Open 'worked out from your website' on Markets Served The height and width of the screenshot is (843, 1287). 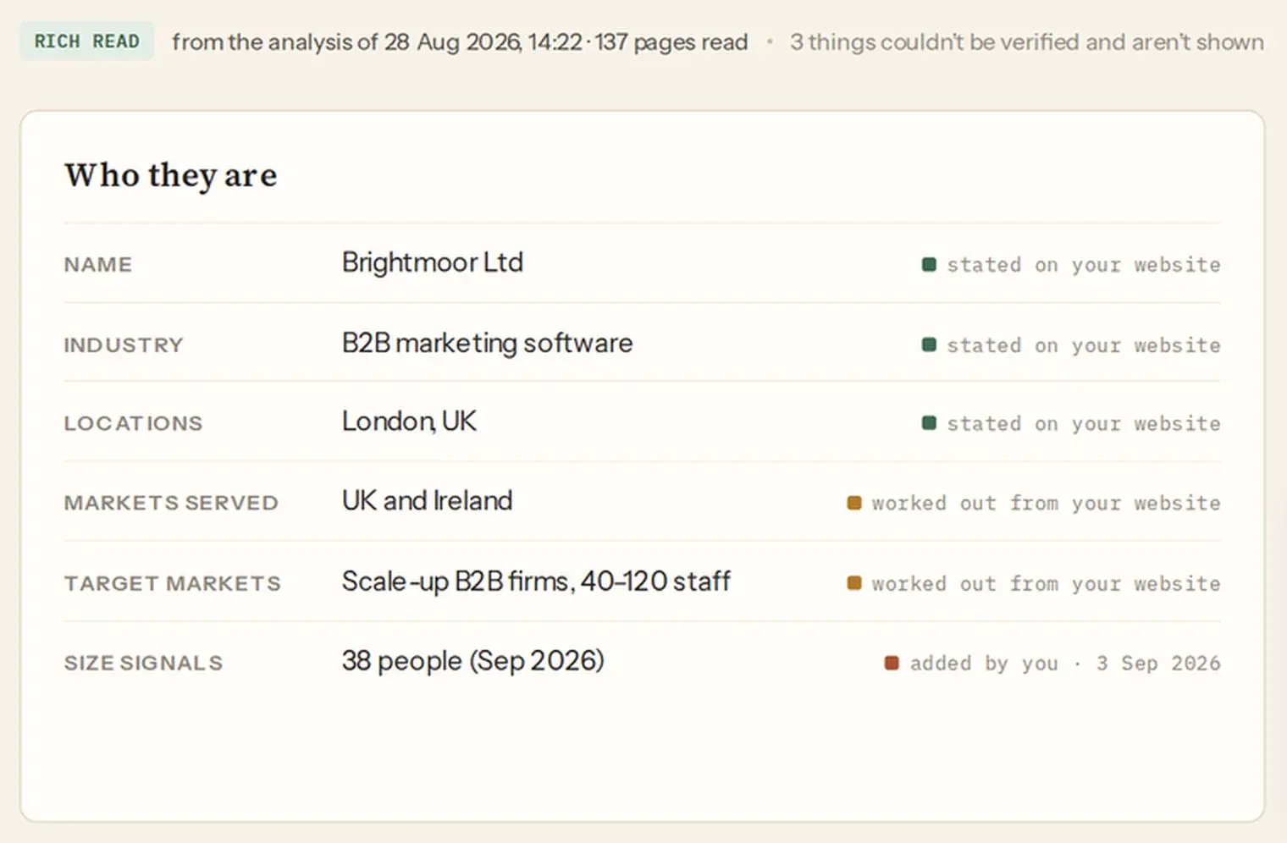point(1046,503)
